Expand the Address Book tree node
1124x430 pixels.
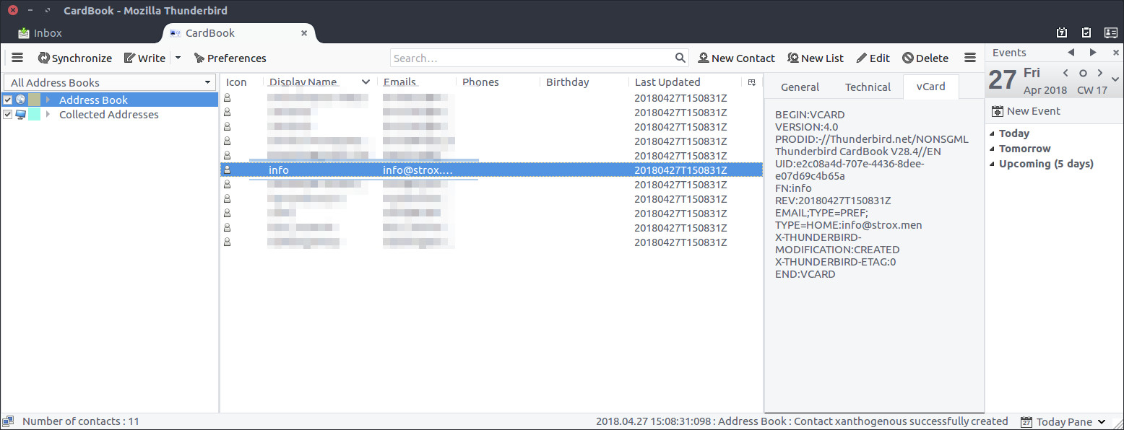48,100
